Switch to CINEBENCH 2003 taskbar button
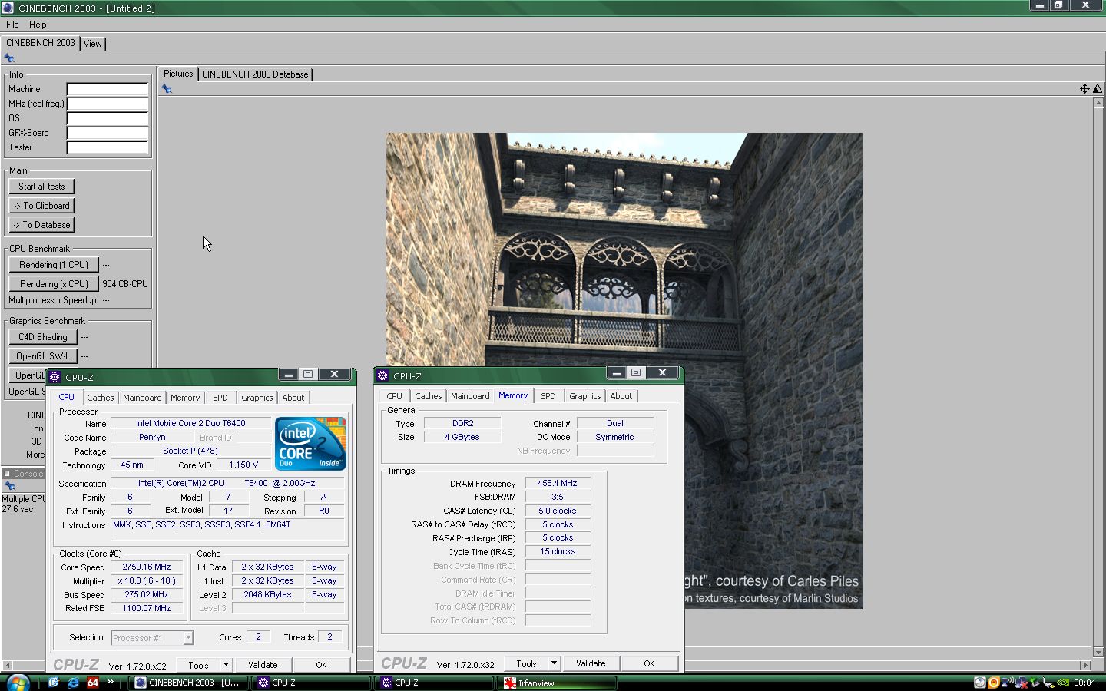Viewport: 1106px width, 691px height. click(x=187, y=683)
